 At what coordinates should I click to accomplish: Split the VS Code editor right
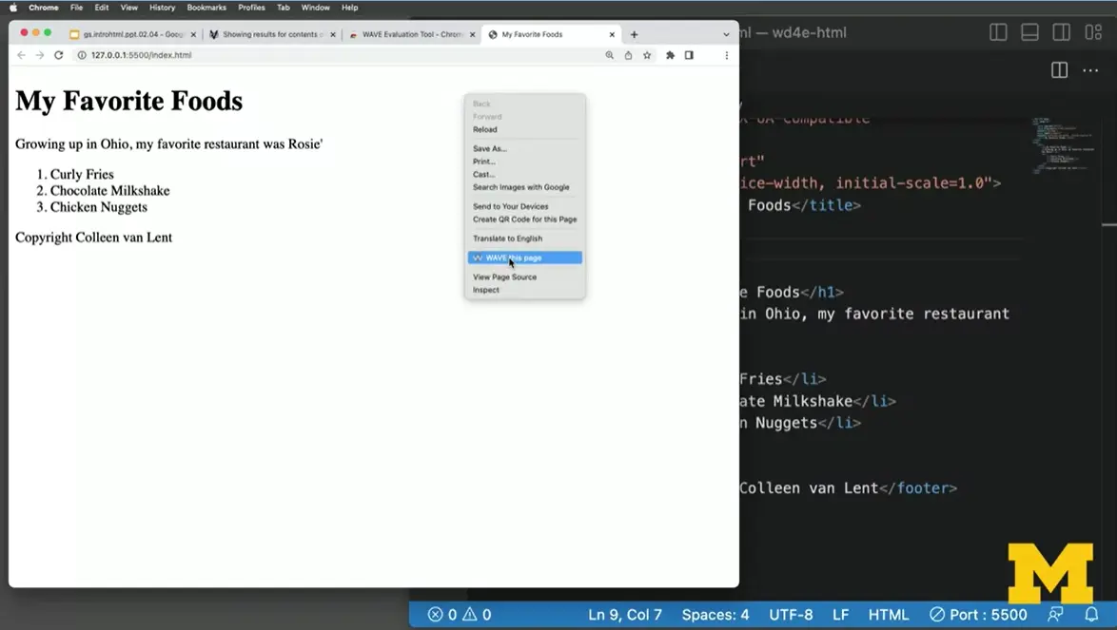pyautogui.click(x=1059, y=70)
